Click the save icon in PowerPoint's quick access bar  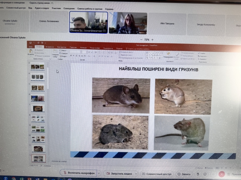tap(31, 43)
